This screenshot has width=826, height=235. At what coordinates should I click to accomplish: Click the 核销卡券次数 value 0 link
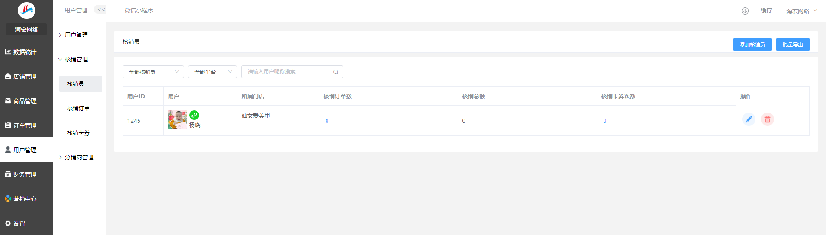pos(605,121)
